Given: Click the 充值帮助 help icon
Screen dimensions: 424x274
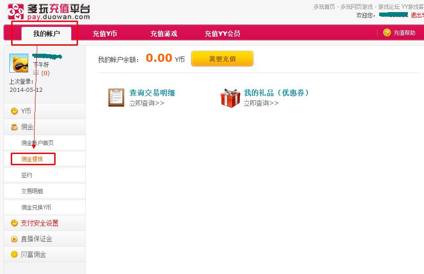Looking at the screenshot, I should pyautogui.click(x=387, y=33).
